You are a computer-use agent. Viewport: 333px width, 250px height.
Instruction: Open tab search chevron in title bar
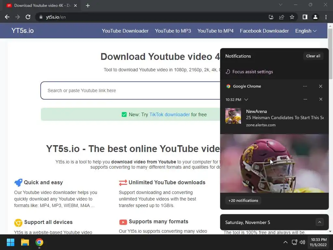click(x=281, y=5)
